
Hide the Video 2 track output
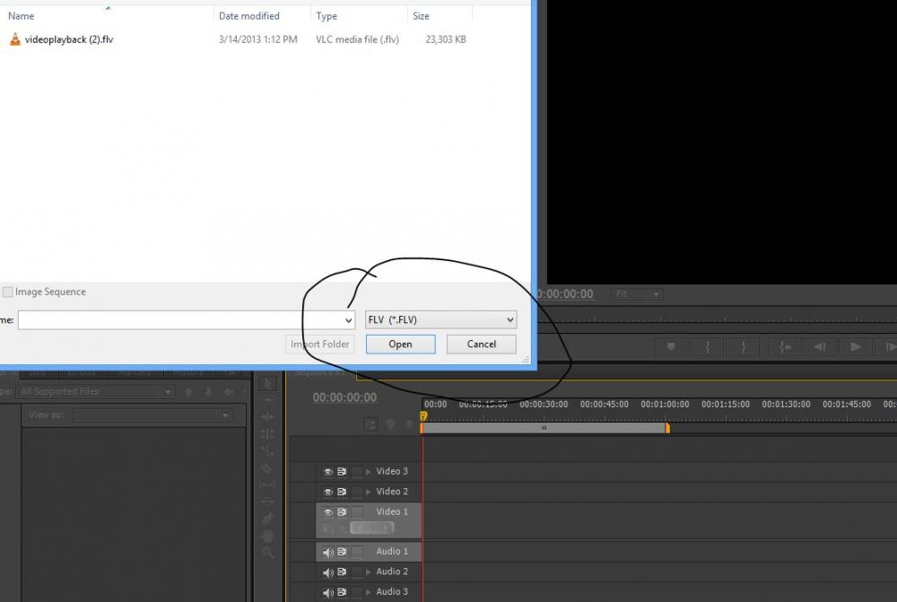tap(327, 492)
